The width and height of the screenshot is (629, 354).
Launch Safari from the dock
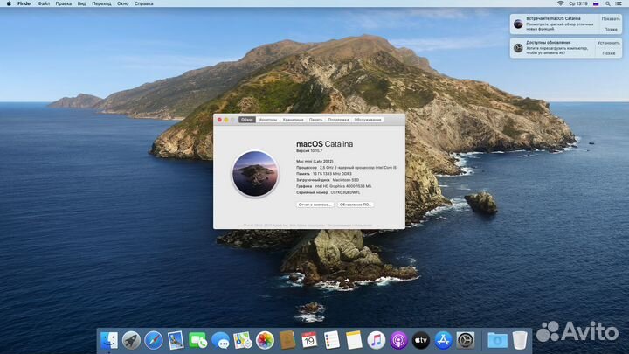(x=154, y=340)
